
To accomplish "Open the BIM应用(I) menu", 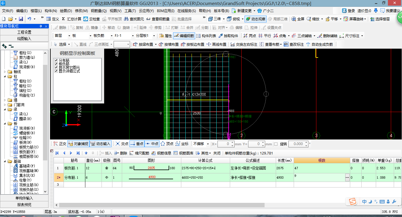I will 166,11.
